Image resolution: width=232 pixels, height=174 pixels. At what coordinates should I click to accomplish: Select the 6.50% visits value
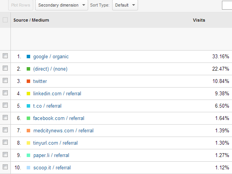coord(222,106)
